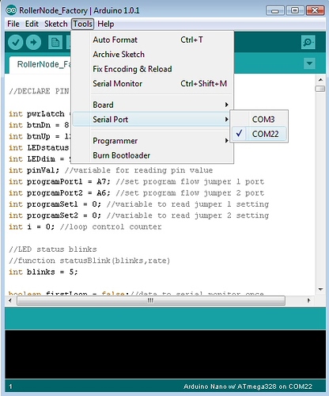Close the Arduino window
The width and height of the screenshot is (329, 396).
pyautogui.click(x=315, y=10)
